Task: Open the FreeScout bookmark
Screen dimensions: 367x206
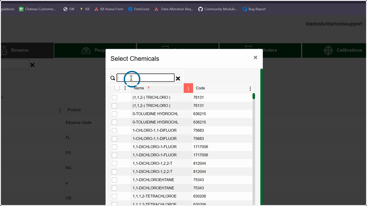Action: click(x=139, y=9)
